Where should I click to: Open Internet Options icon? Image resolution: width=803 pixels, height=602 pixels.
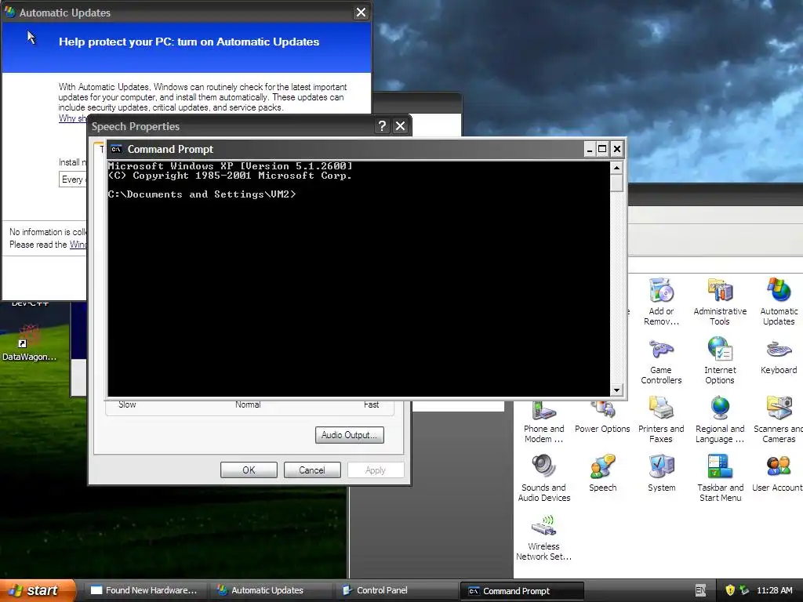click(720, 361)
